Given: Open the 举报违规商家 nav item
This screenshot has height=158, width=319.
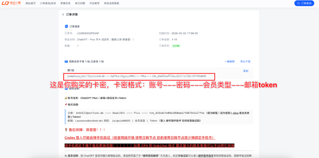Looking at the screenshot, I should tap(112, 3).
